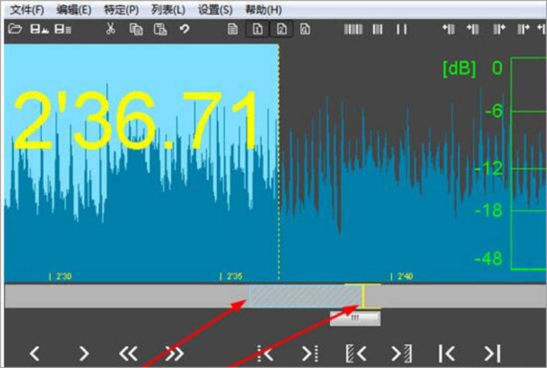
Task: Select the page 1 document icon
Action: click(x=258, y=29)
